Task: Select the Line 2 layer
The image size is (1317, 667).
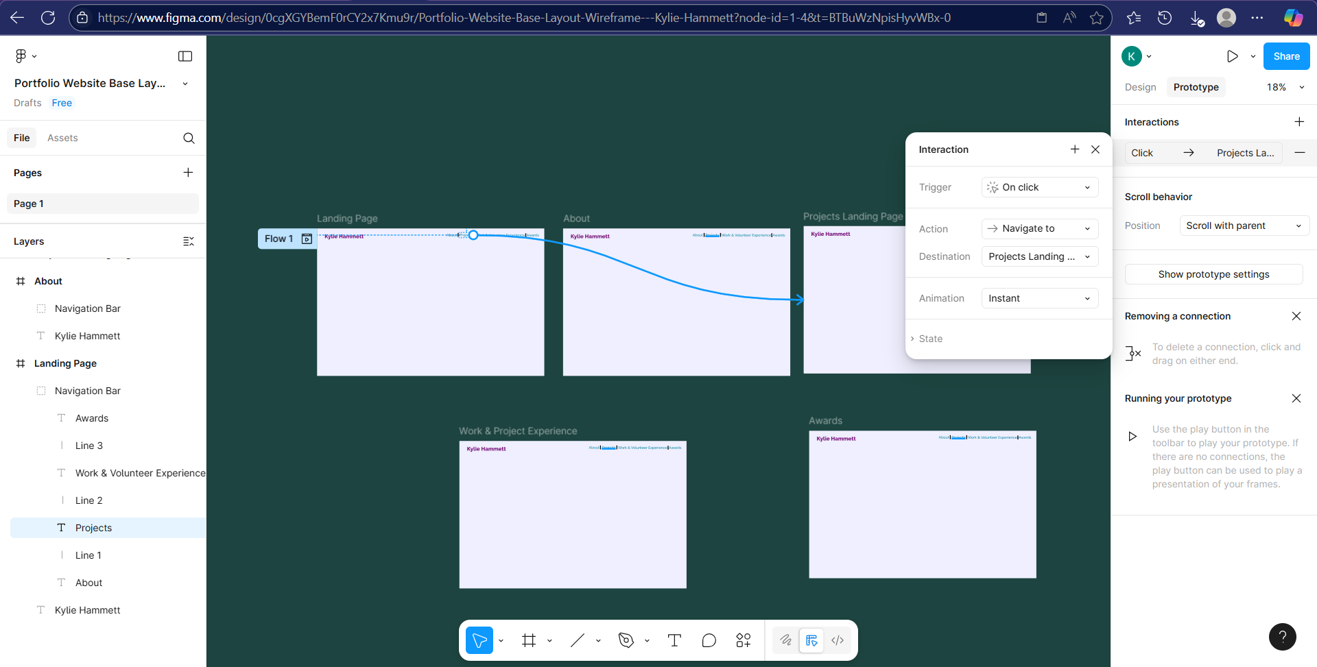Action: 88,500
